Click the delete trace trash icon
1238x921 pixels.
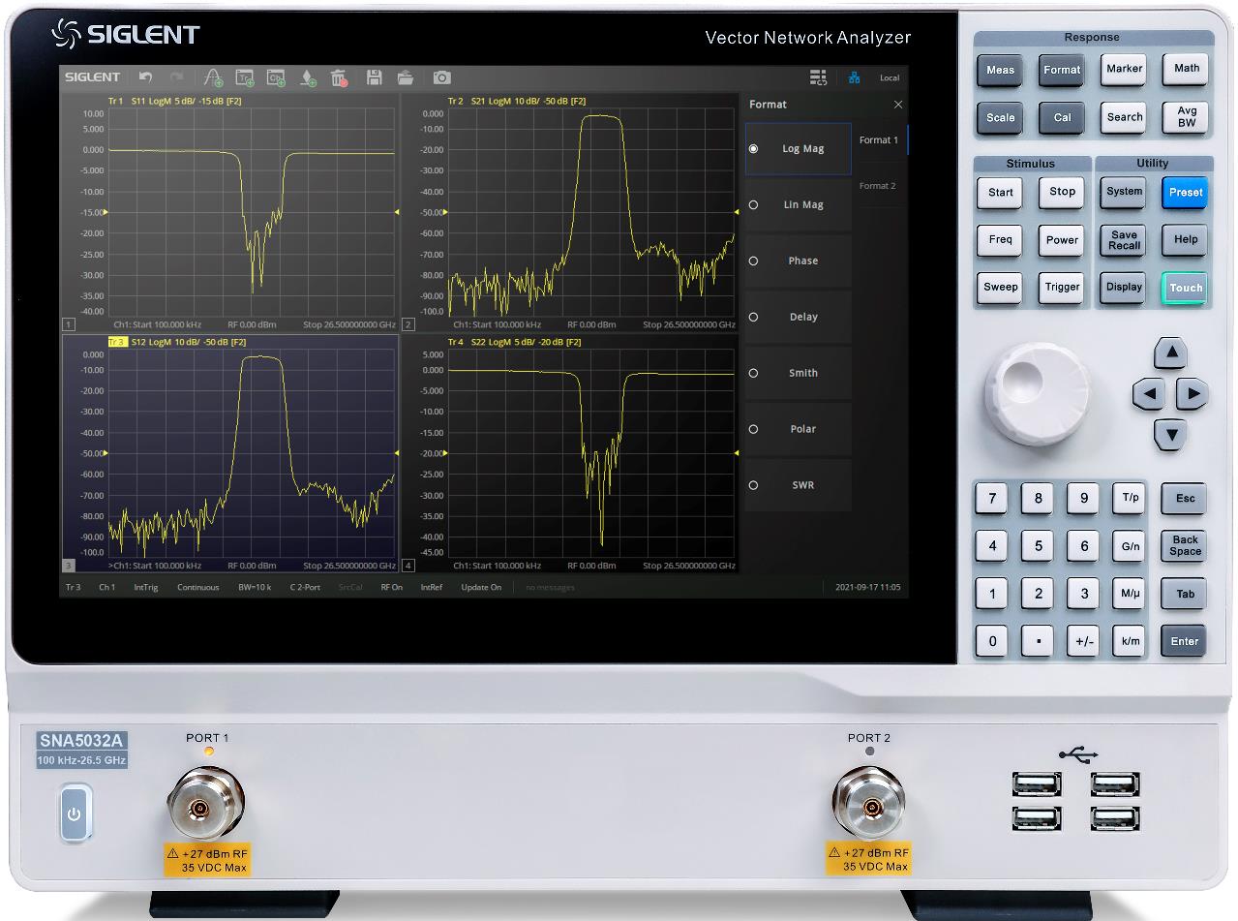338,77
